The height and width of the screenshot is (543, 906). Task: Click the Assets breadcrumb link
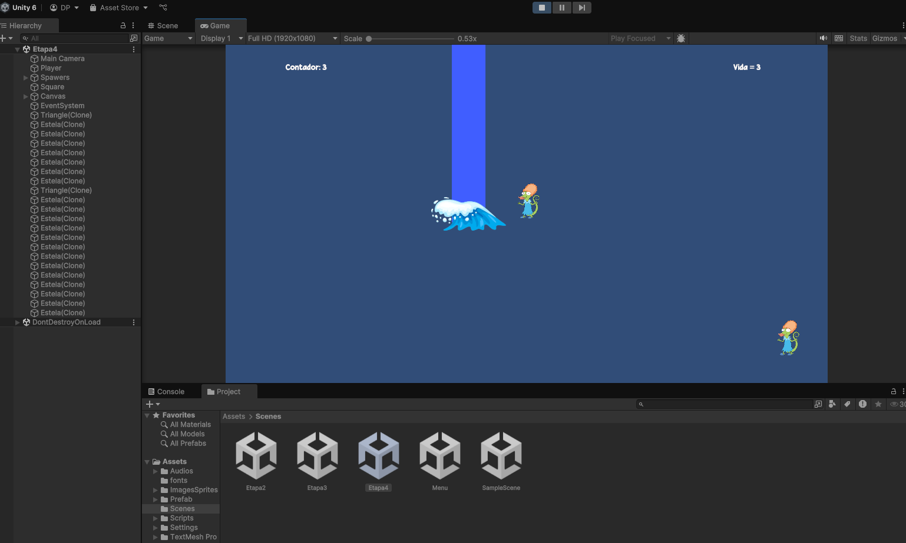pyautogui.click(x=234, y=417)
